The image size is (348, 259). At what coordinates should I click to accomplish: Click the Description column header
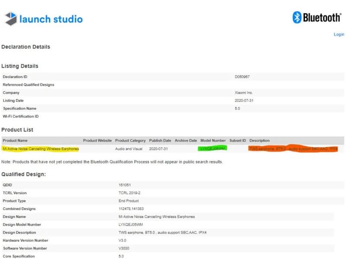(259, 141)
